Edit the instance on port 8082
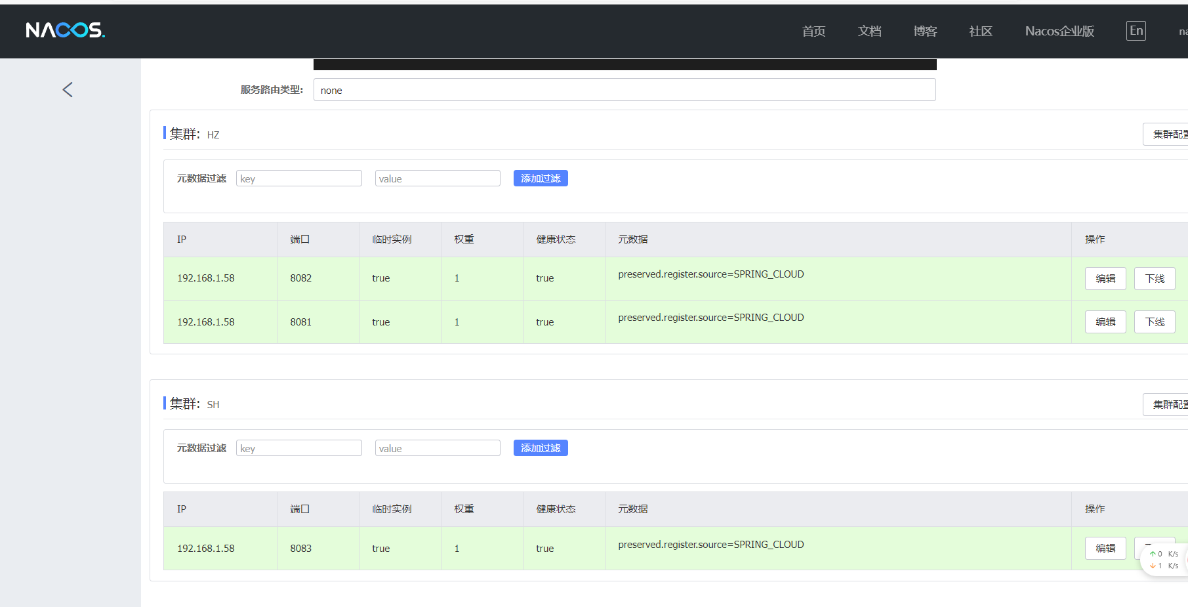1188x607 pixels. click(1105, 279)
